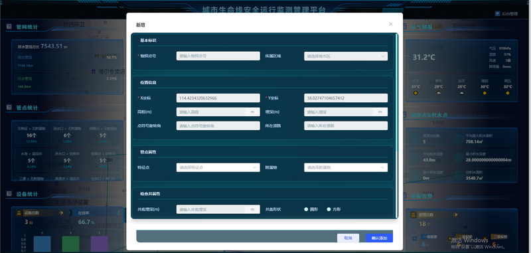Open the 所属区域 dropdown
Image resolution: width=531 pixels, height=253 pixels.
(x=346, y=56)
